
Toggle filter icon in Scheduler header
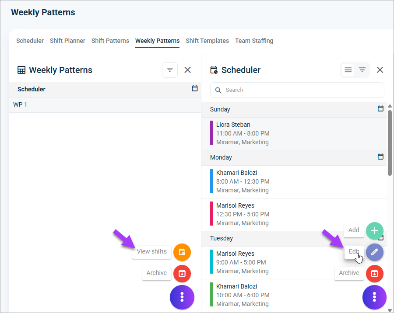362,70
